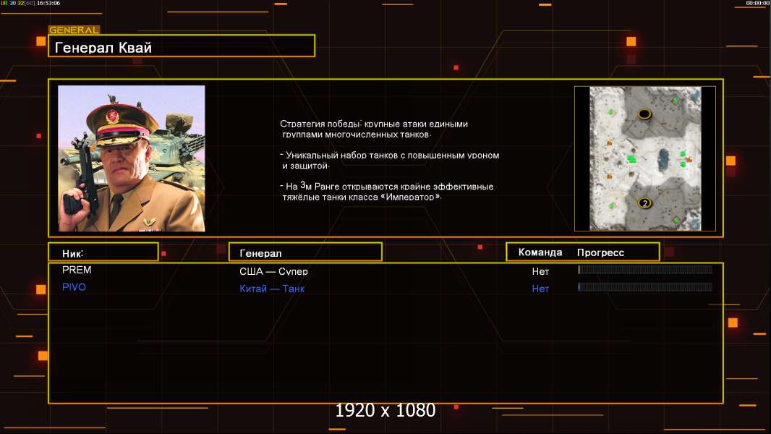Image resolution: width=771 pixels, height=434 pixels.
Task: Click 'Китай — Танк' general entry
Action: coord(272,289)
